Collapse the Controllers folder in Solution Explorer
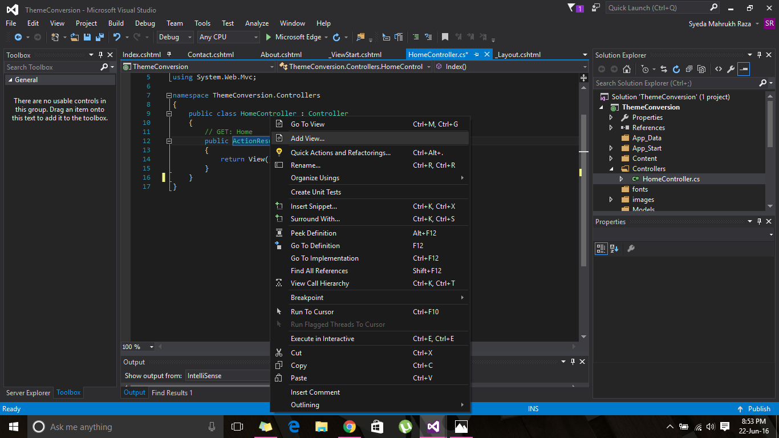The height and width of the screenshot is (438, 779). [611, 169]
